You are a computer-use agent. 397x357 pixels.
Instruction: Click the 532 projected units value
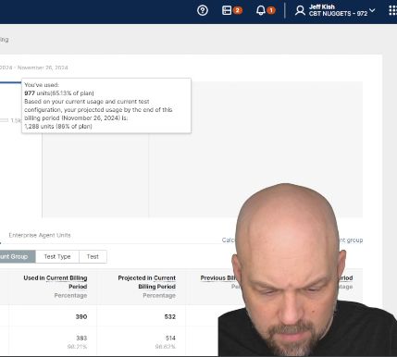[170, 316]
